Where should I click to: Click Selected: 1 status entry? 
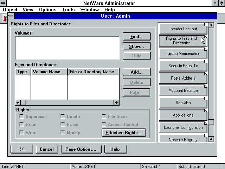(x=159, y=167)
